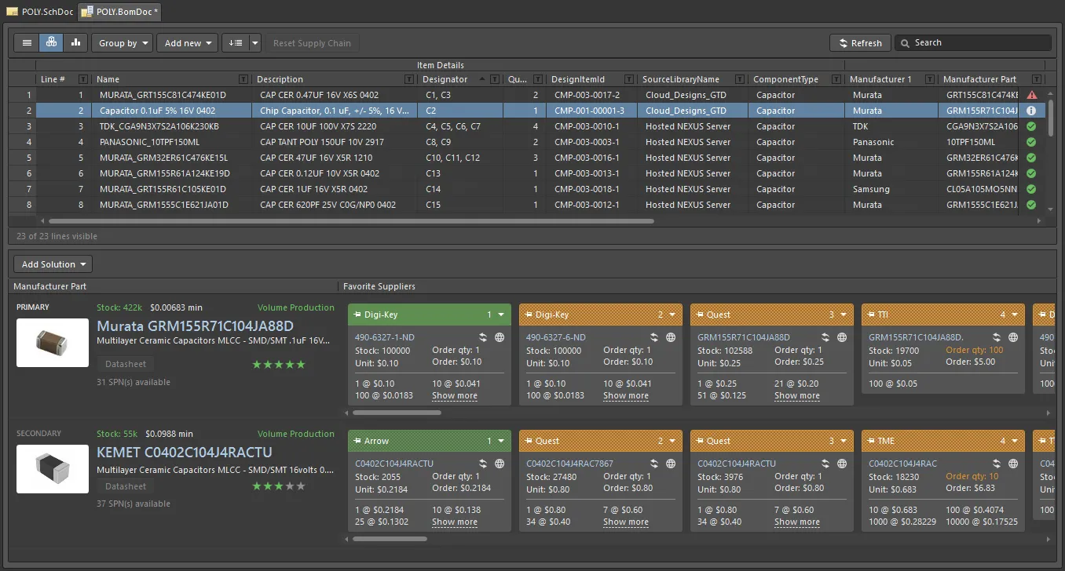Expand rank 1 dropdown on green Digi-Key card
The width and height of the screenshot is (1065, 571).
coord(501,315)
